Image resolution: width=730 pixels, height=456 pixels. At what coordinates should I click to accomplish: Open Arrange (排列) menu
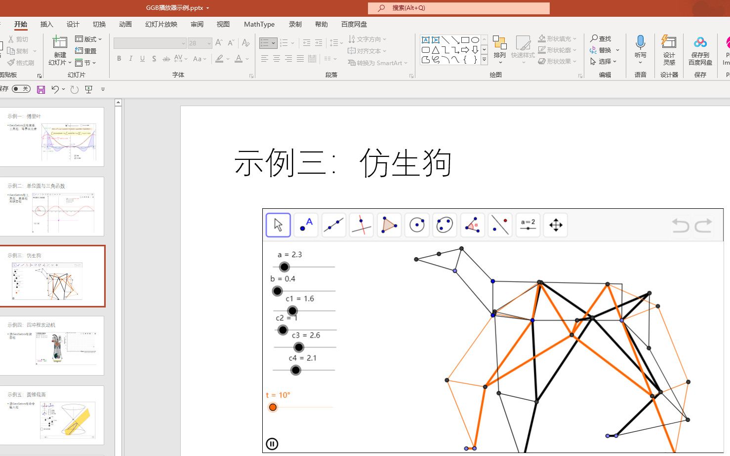click(499, 50)
